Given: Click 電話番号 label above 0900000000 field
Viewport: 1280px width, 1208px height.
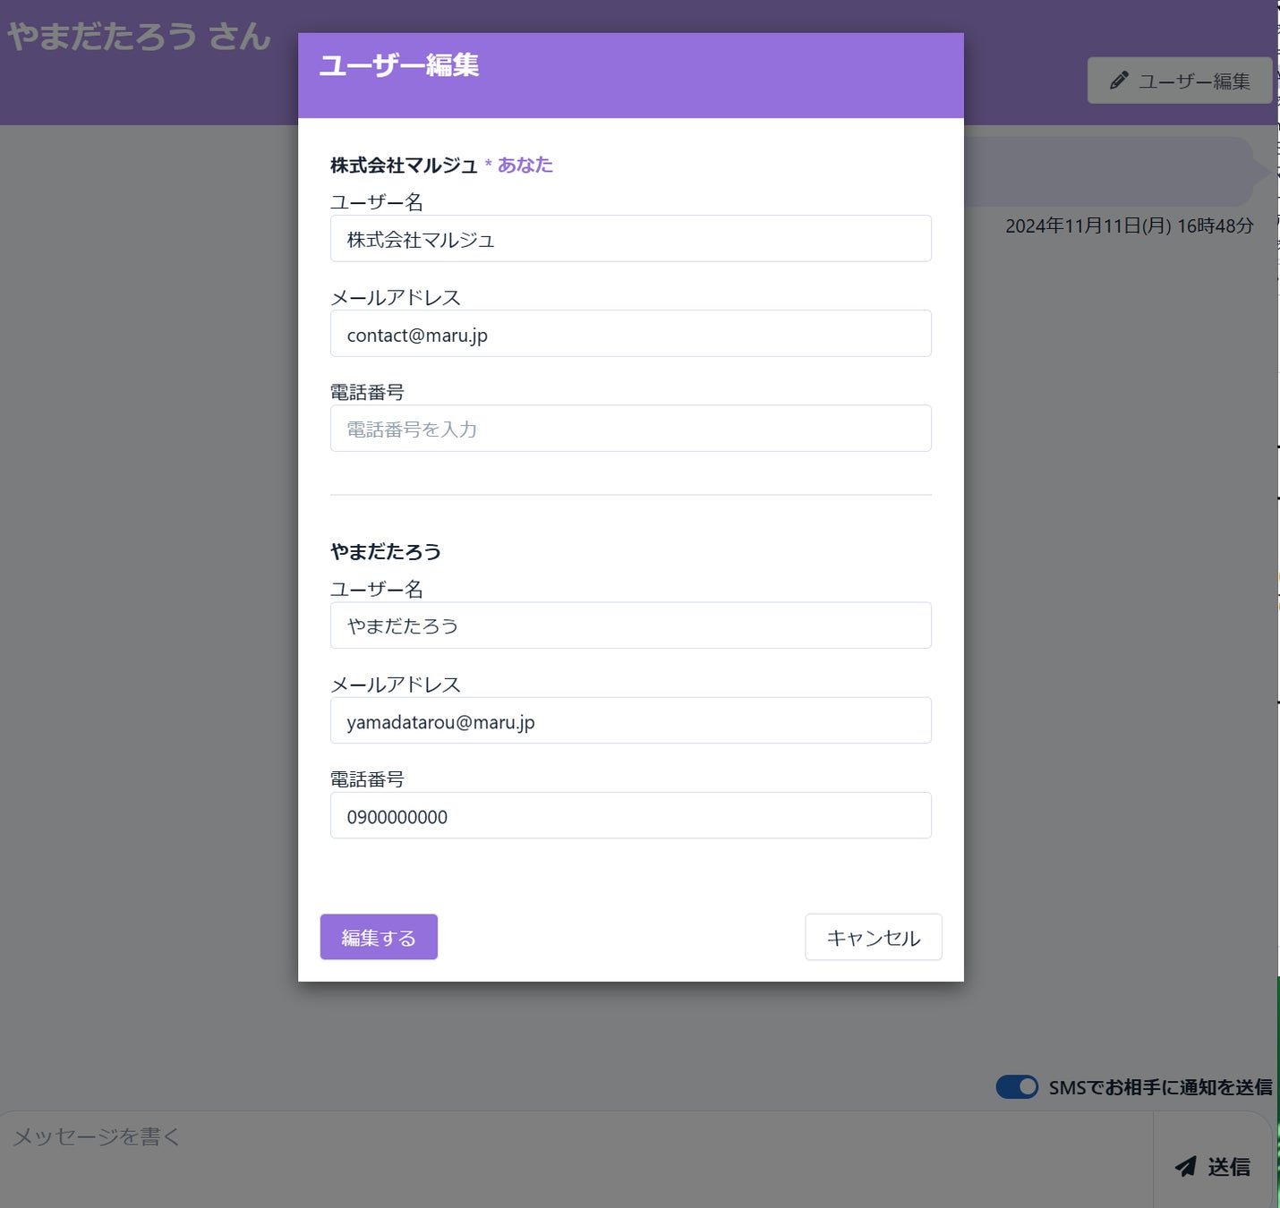Looking at the screenshot, I should coord(367,779).
